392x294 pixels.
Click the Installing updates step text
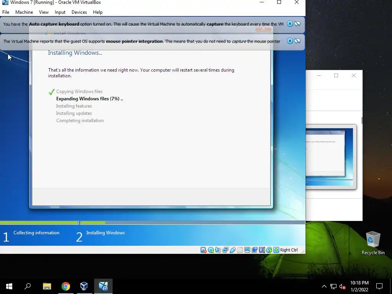coord(74,113)
